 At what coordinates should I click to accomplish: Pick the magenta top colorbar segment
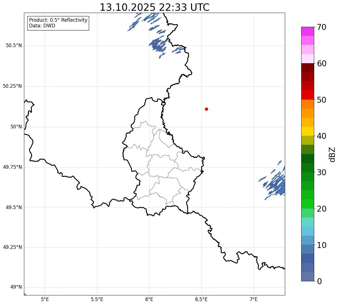307,31
